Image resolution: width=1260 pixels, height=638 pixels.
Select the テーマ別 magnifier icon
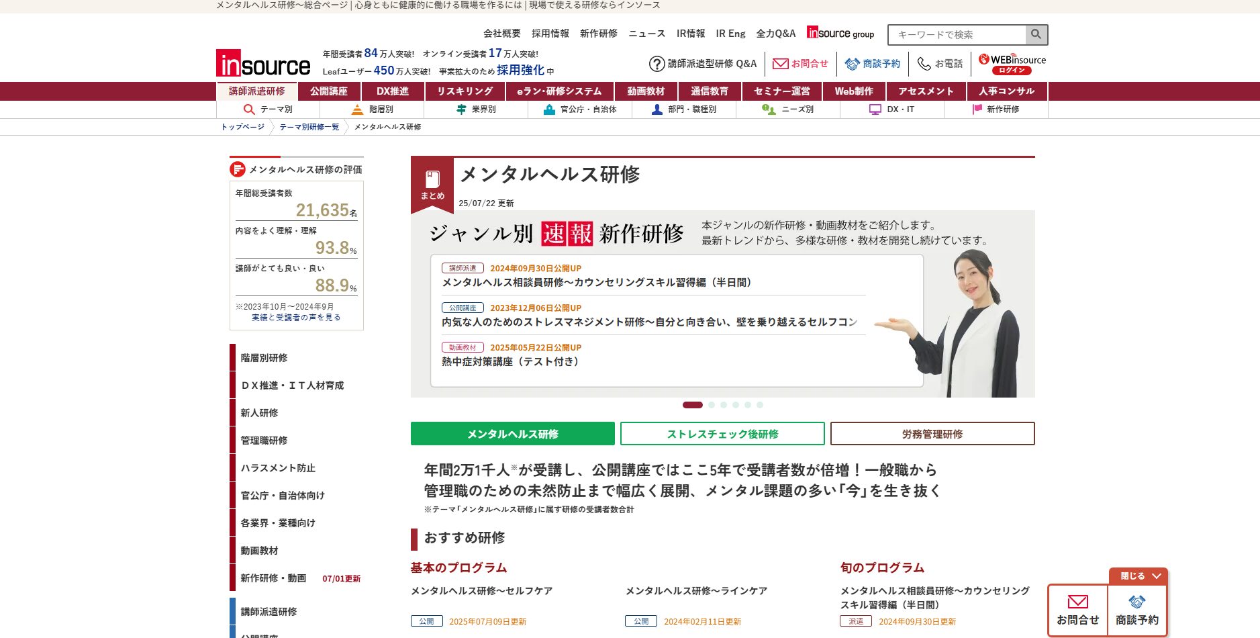249,109
